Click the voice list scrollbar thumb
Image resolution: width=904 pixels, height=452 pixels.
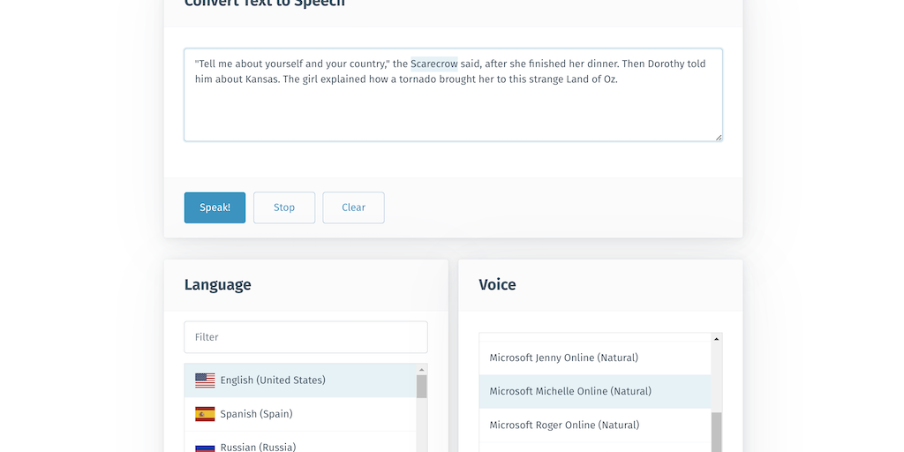[x=716, y=431]
